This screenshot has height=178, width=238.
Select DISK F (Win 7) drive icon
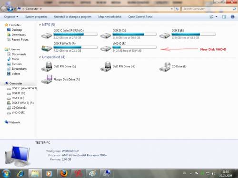pyautogui.click(x=47, y=48)
